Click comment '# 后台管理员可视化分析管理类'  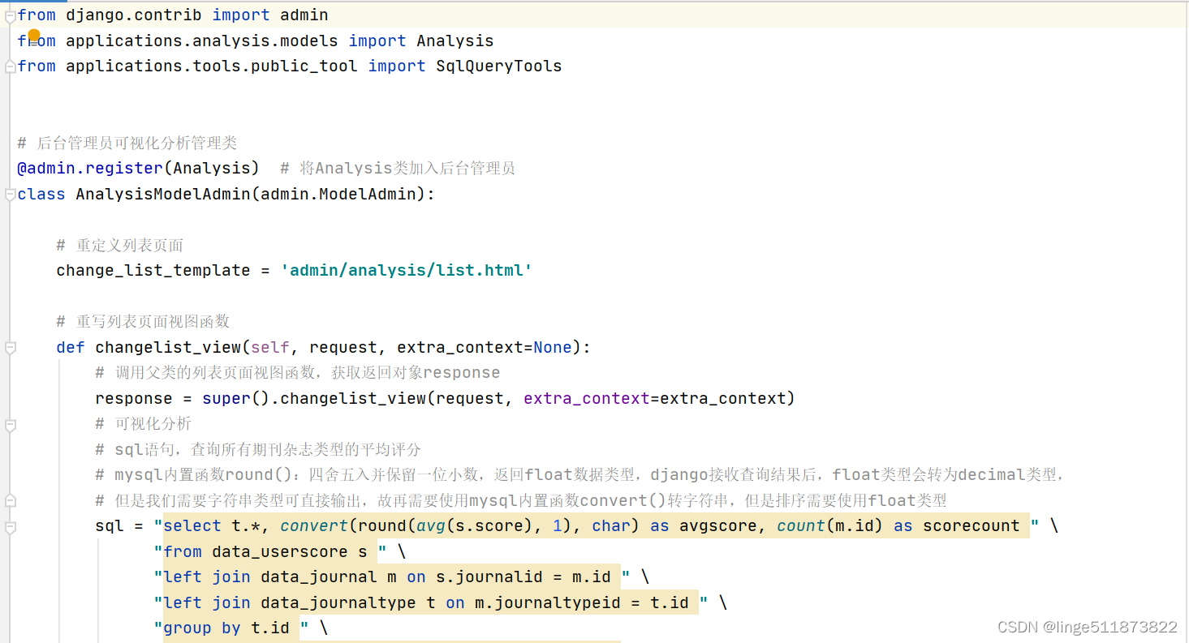point(127,143)
